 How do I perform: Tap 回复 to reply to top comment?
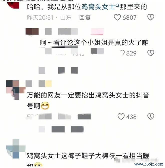pyautogui.click(x=85, y=17)
